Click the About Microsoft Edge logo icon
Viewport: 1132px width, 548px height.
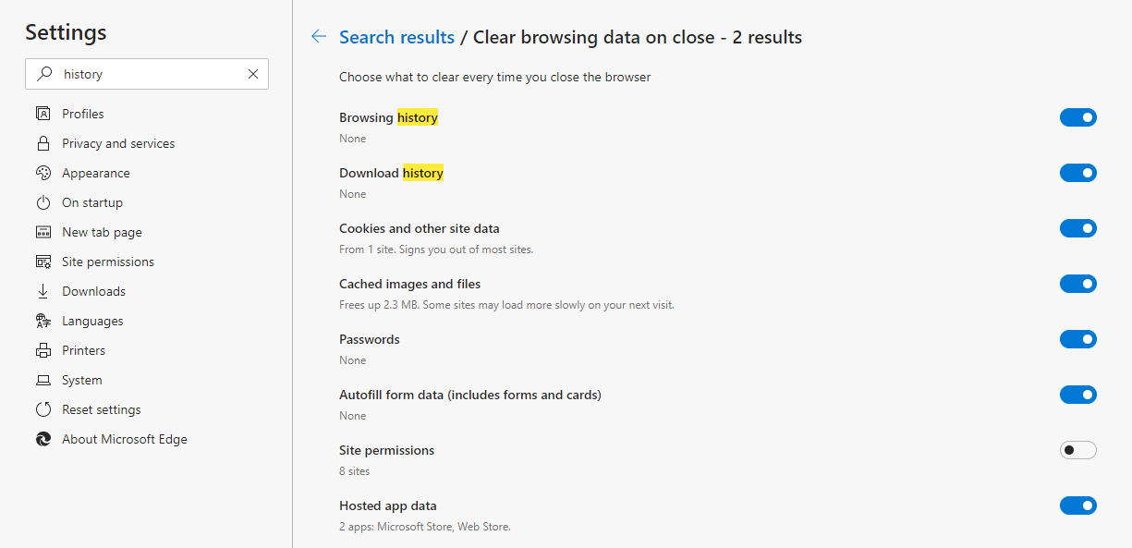(x=43, y=439)
